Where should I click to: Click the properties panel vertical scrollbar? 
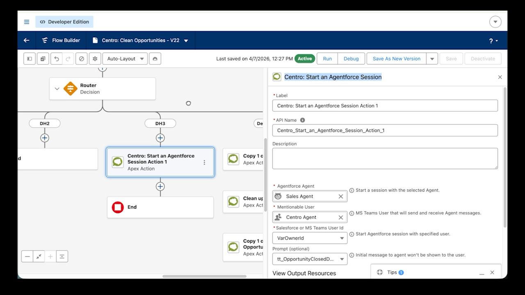(504, 157)
